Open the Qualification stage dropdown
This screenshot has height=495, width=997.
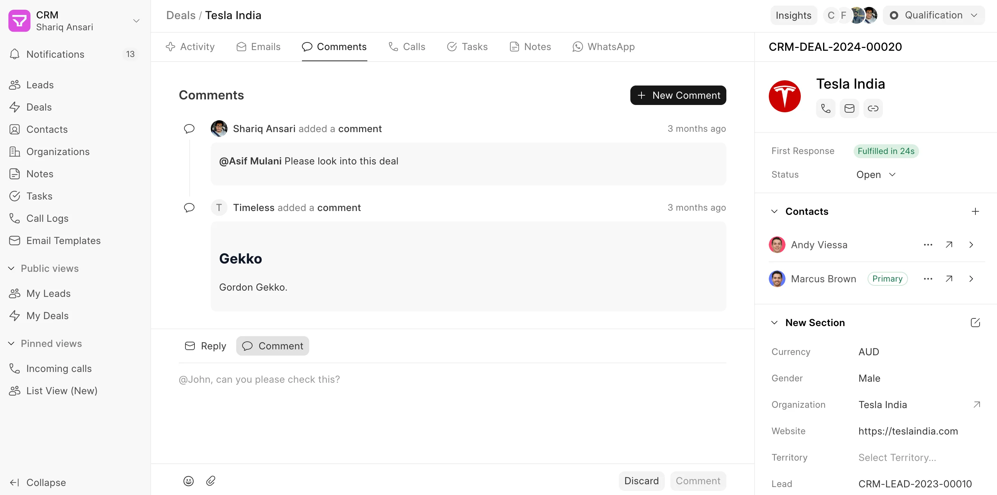[934, 15]
